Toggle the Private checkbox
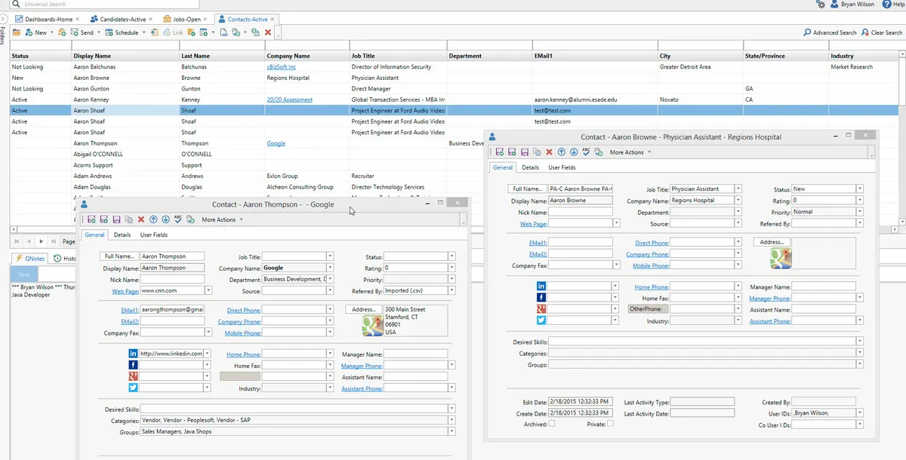 point(610,424)
